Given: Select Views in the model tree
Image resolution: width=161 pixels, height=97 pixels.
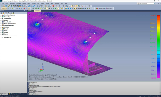Looking at the screenshot, I should 6,31.
